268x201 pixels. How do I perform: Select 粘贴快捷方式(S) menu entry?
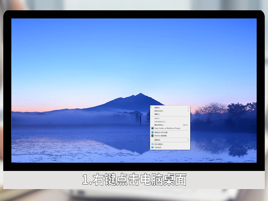[x=170, y=122]
